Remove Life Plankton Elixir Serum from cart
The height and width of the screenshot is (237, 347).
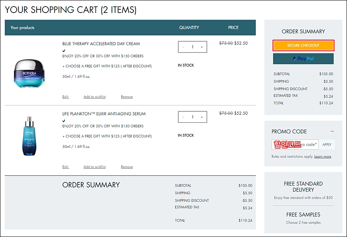pos(127,167)
